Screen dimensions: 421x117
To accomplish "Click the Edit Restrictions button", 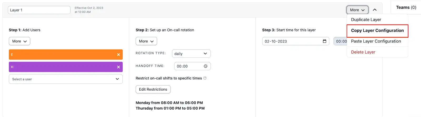I will (x=153, y=89).
